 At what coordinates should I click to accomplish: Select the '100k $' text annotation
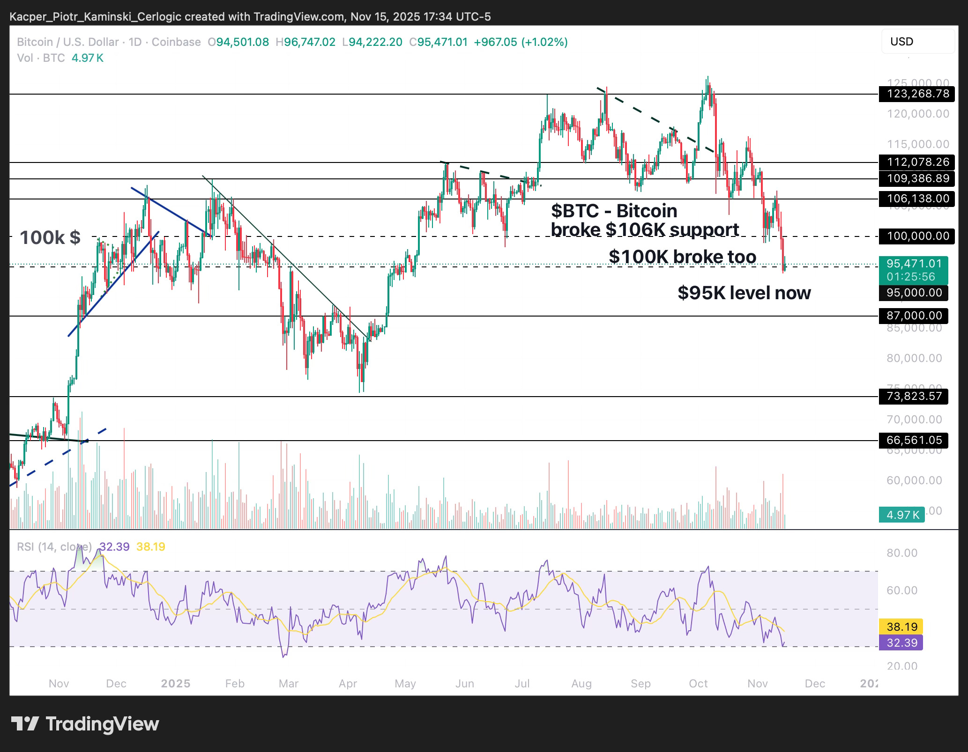pos(50,238)
